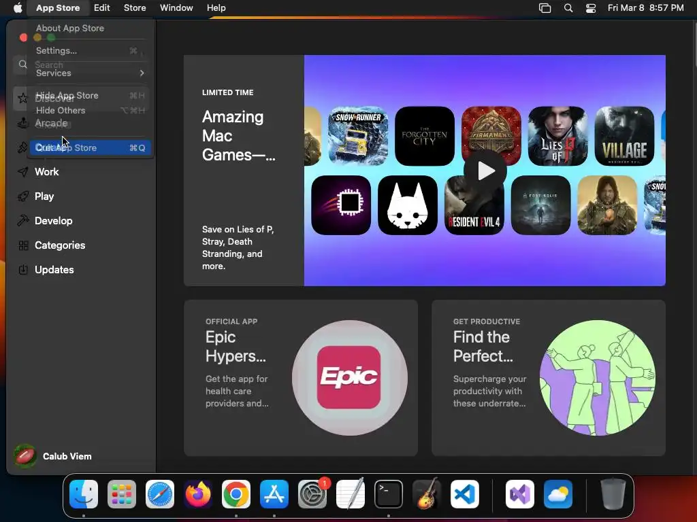Click the Develop hammer icon

click(22, 221)
